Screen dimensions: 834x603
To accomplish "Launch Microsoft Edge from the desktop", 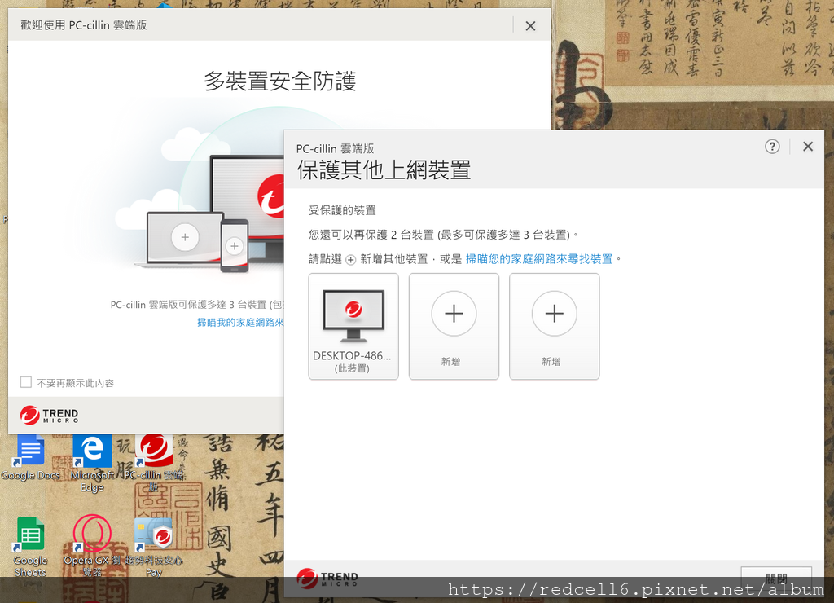I will (x=92, y=463).
